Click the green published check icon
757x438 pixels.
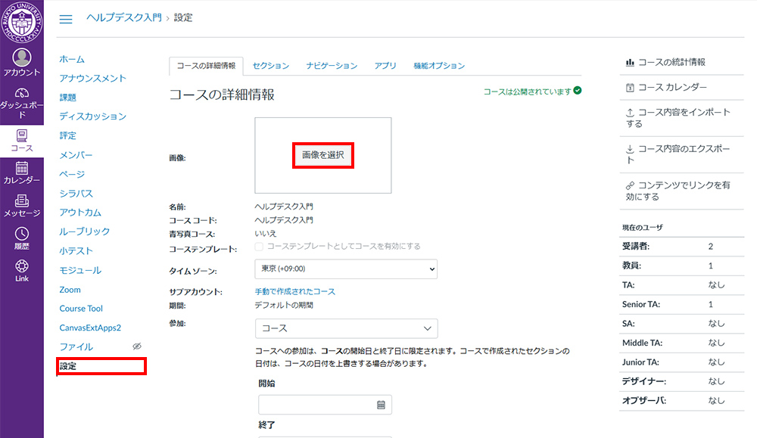click(578, 90)
